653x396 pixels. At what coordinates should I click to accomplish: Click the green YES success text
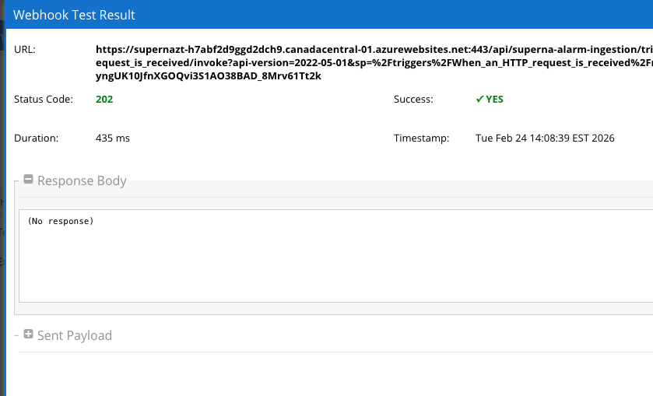click(x=494, y=100)
